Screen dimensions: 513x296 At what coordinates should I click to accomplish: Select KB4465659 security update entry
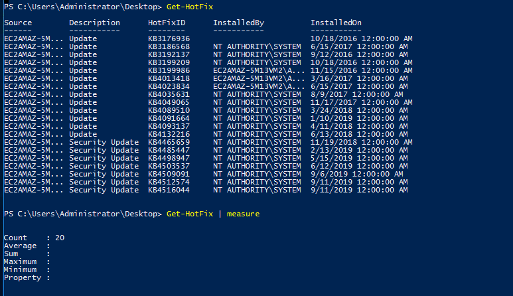tap(169, 142)
